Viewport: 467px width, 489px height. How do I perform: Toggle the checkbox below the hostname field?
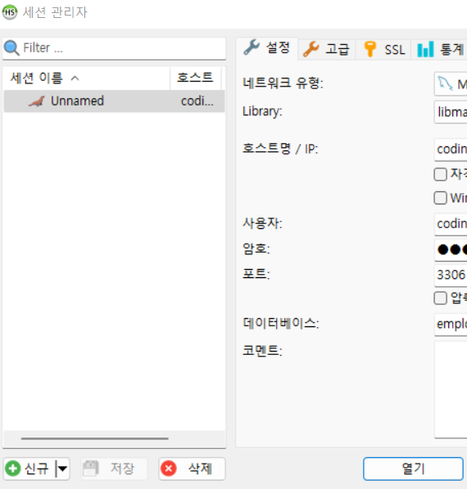[x=441, y=174]
